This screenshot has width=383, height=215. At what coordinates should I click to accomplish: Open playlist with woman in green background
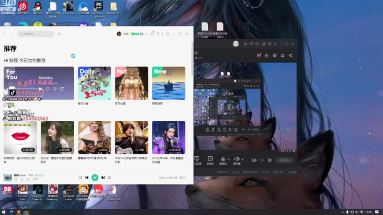coord(57,138)
